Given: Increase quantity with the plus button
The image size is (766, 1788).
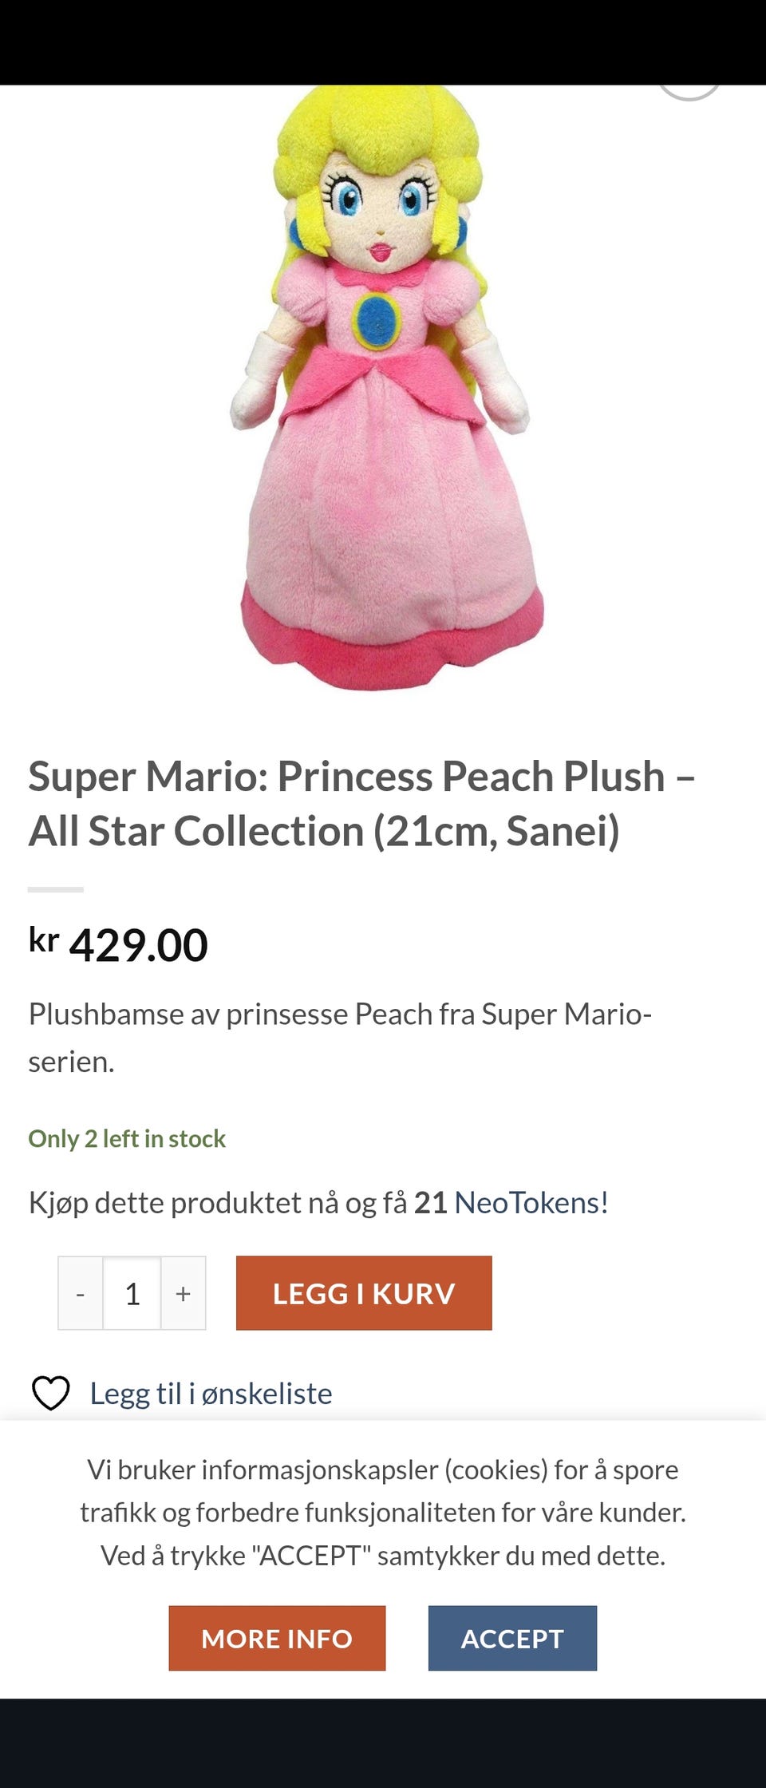Looking at the screenshot, I should (x=184, y=1293).
